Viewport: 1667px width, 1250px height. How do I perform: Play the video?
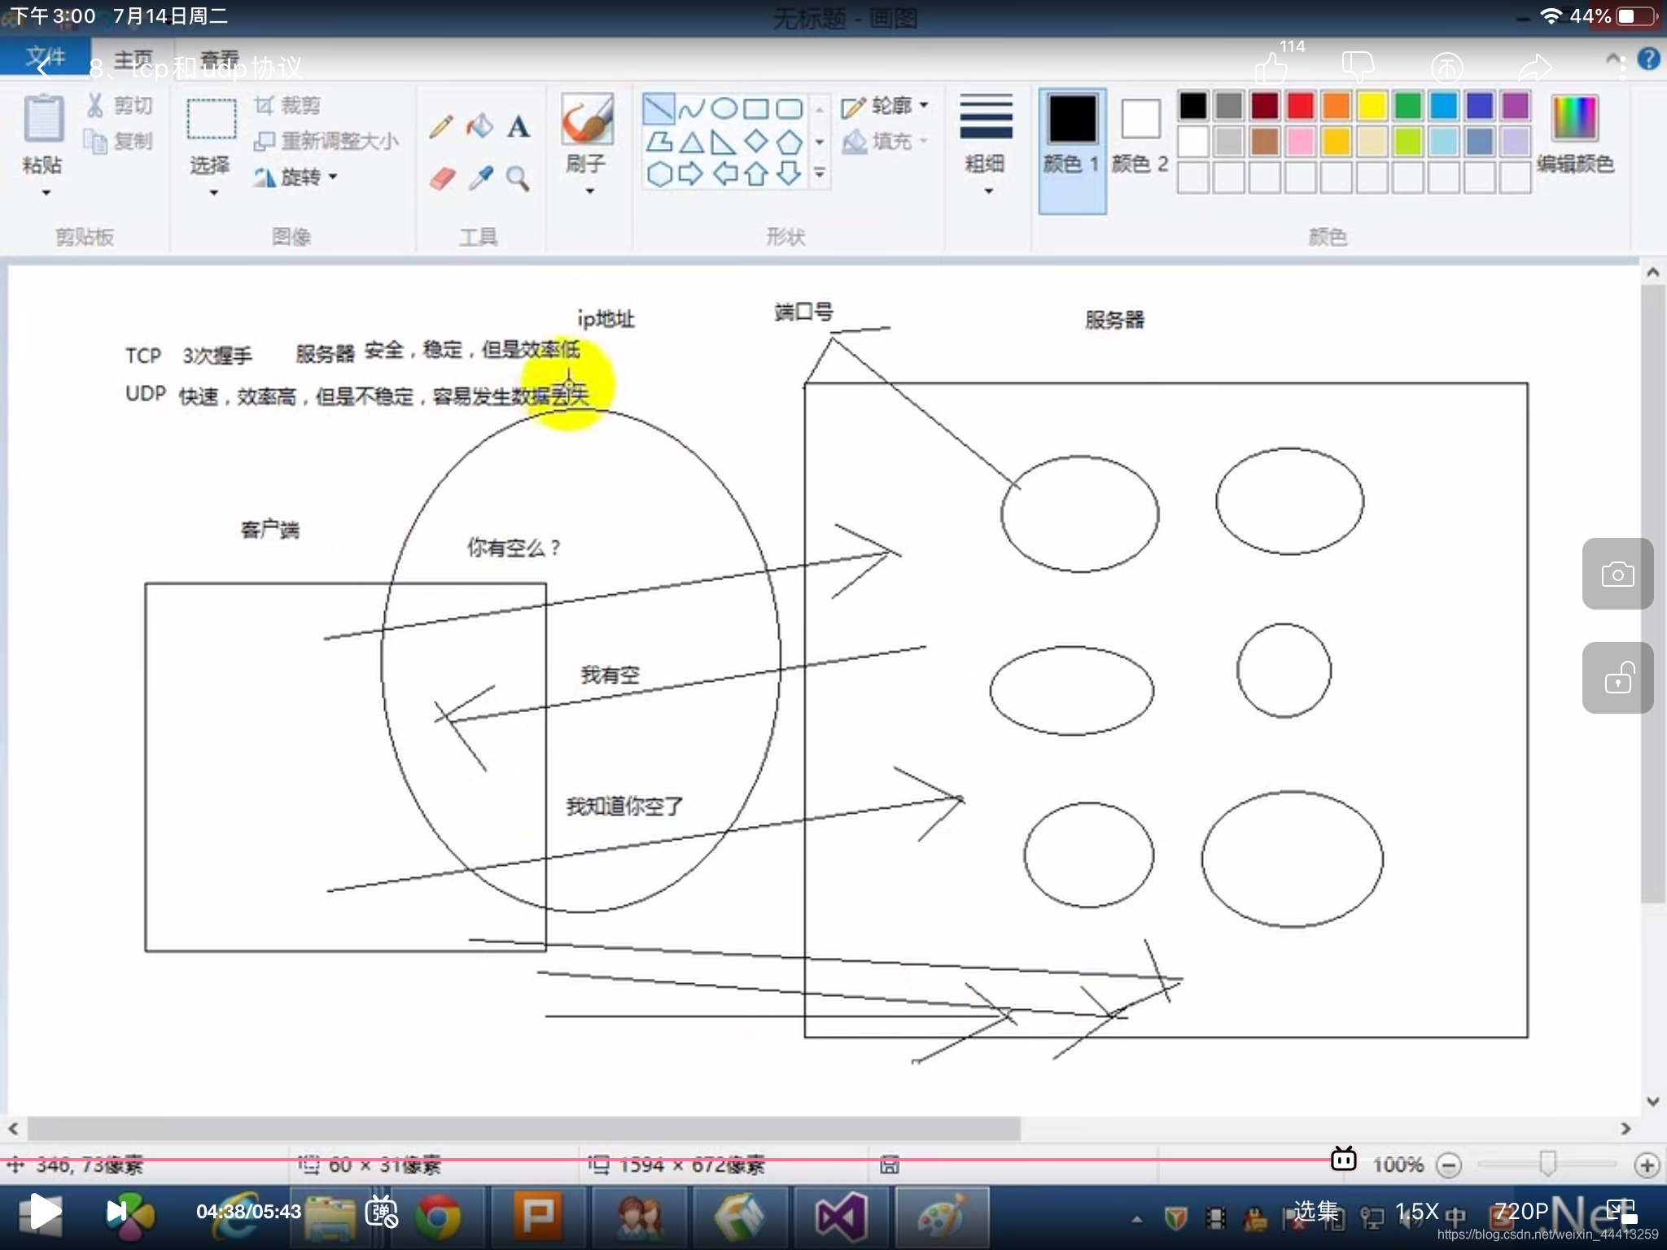45,1212
